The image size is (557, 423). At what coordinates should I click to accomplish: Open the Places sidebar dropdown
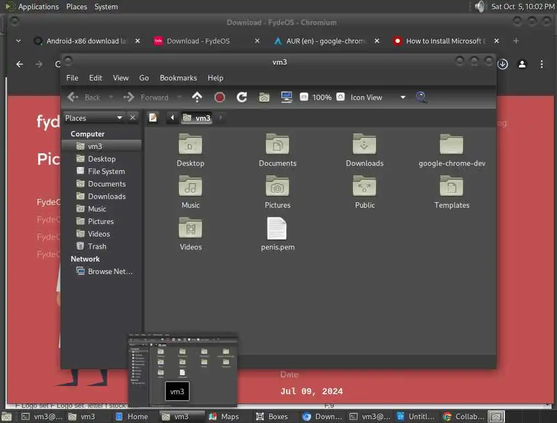pyautogui.click(x=94, y=118)
